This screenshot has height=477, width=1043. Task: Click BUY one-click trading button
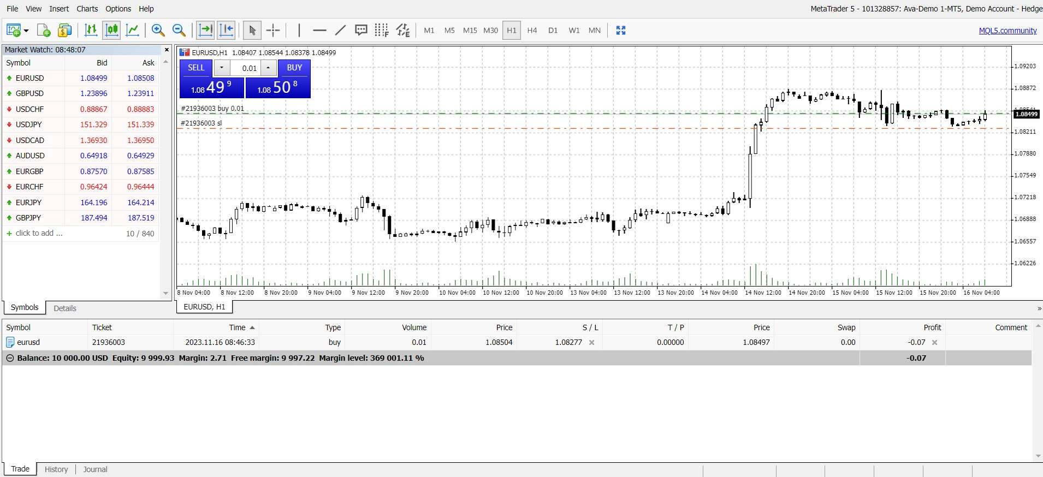[294, 68]
